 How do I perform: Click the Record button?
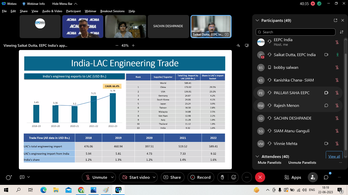200,177
